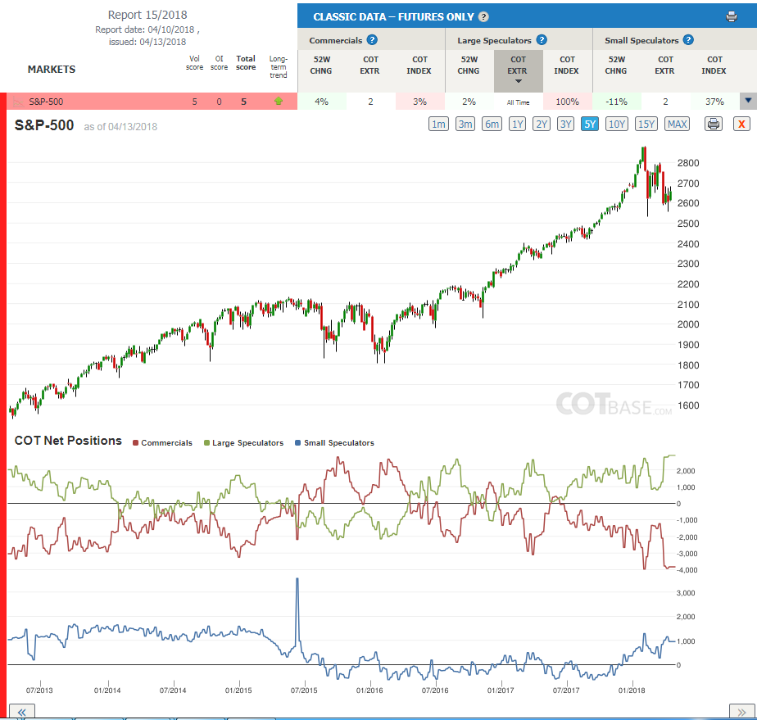Click the 01/2018 timeline marker
This screenshot has height=720, width=757.
tap(632, 691)
